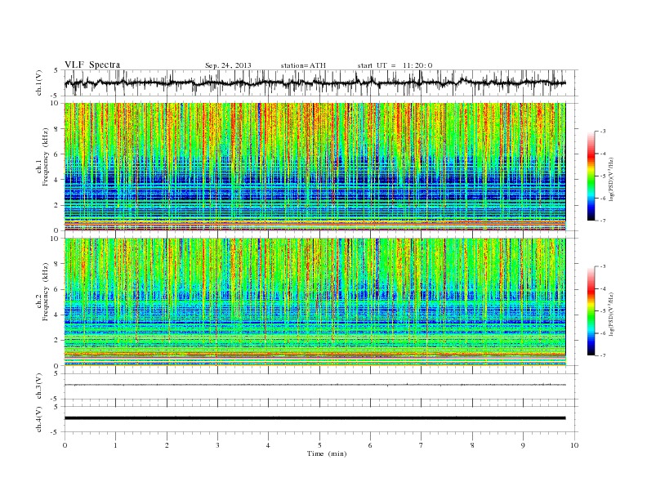The image size is (647, 500).
Task: Click the color scale bar beside ch.2 spectrogram
Action: pyautogui.click(x=591, y=311)
